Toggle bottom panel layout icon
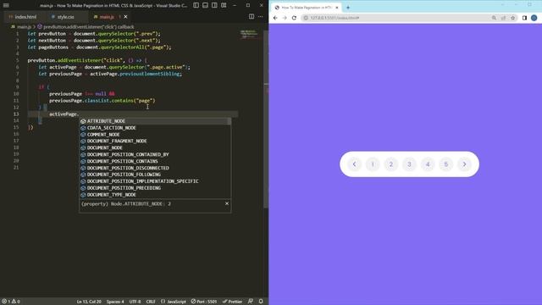Screen dimensions: 542x305 [205, 5]
